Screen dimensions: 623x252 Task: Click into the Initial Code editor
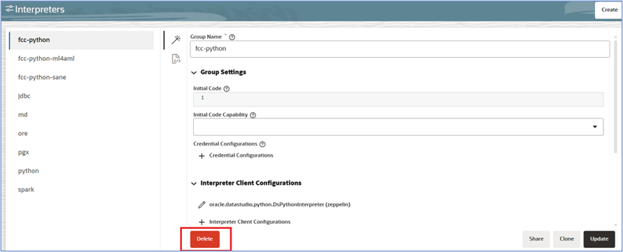pos(398,99)
